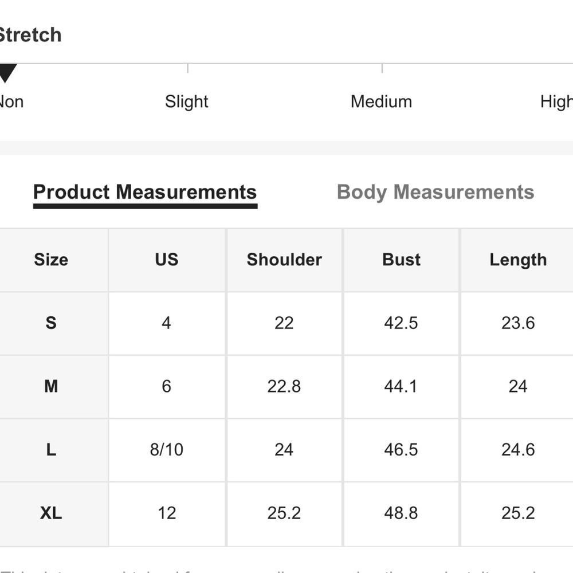This screenshot has width=573, height=573.
Task: Click the Bust column header
Action: 401,260
